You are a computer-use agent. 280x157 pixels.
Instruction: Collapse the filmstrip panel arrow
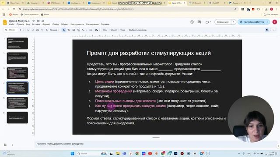12,145
